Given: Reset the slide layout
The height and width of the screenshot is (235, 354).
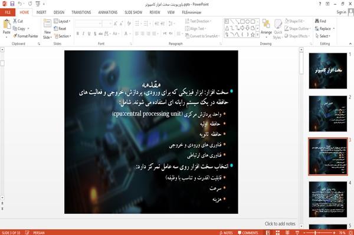Looking at the screenshot, I should (60, 29).
